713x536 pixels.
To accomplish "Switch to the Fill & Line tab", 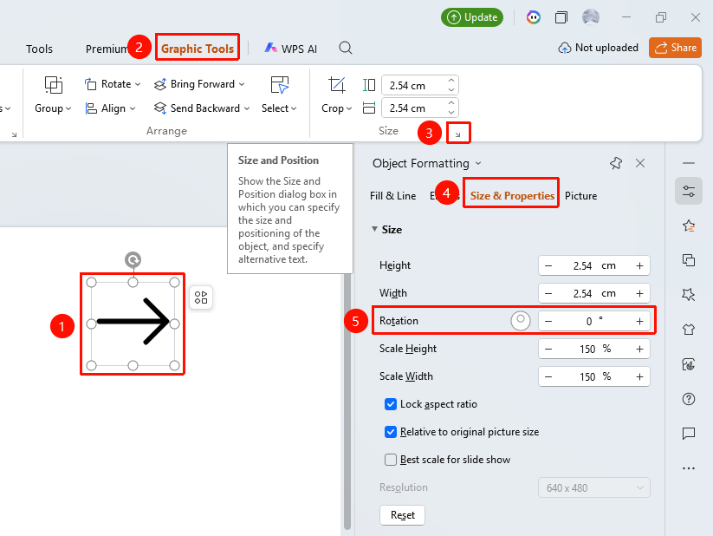I will [x=392, y=196].
